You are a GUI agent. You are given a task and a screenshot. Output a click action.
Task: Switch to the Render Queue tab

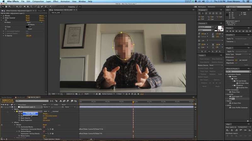click(7, 97)
